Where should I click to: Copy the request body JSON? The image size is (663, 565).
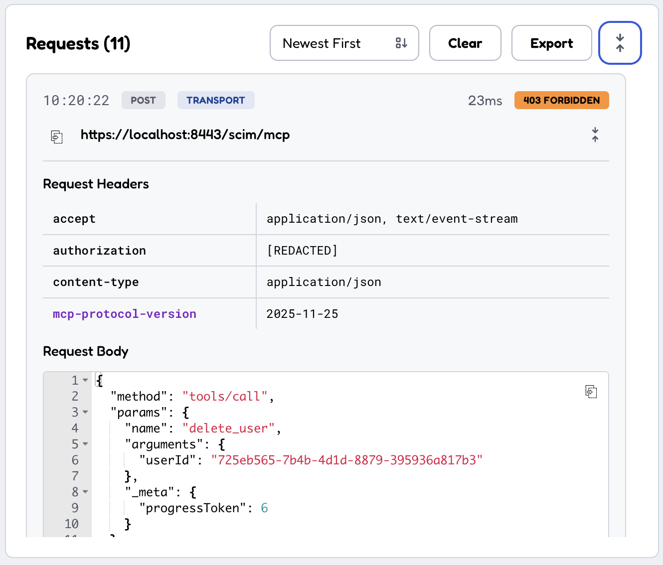[x=591, y=392]
